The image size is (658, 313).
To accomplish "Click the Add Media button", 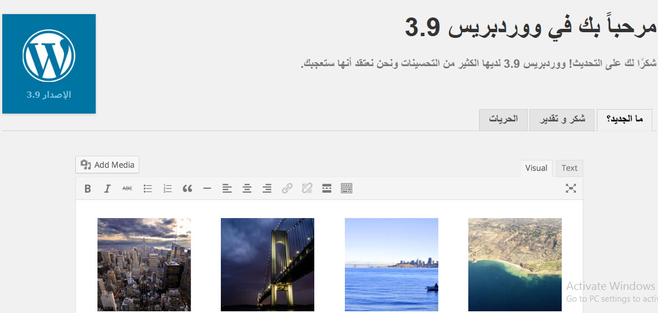I will 107,165.
